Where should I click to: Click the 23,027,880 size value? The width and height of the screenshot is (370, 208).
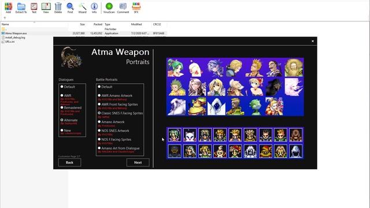79,34
